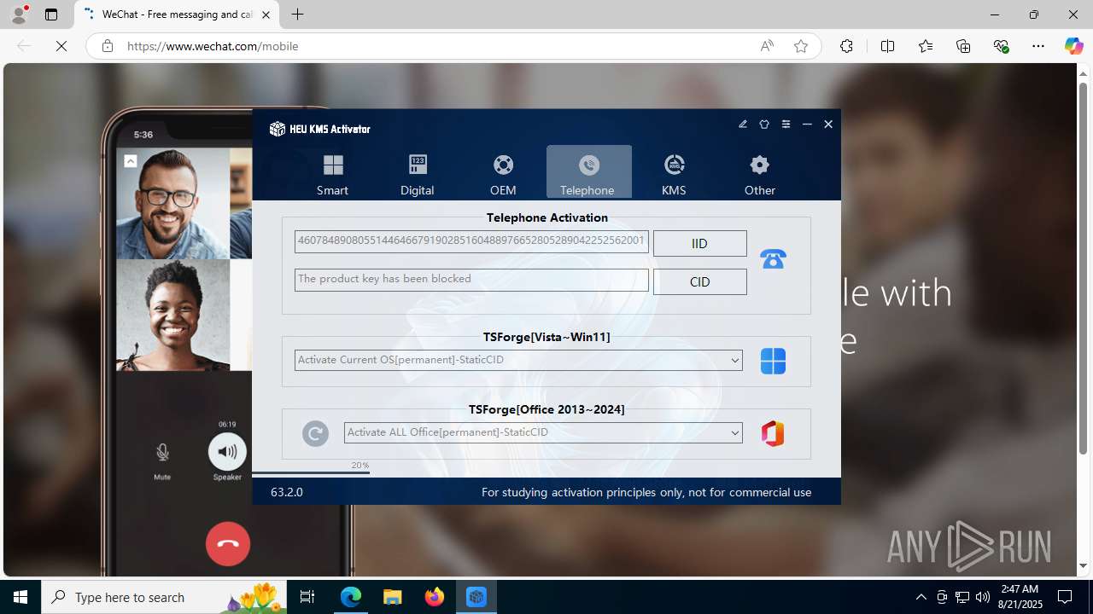1093x614 pixels.
Task: Open the Copilot sidebar in Edge
Action: tap(1073, 46)
